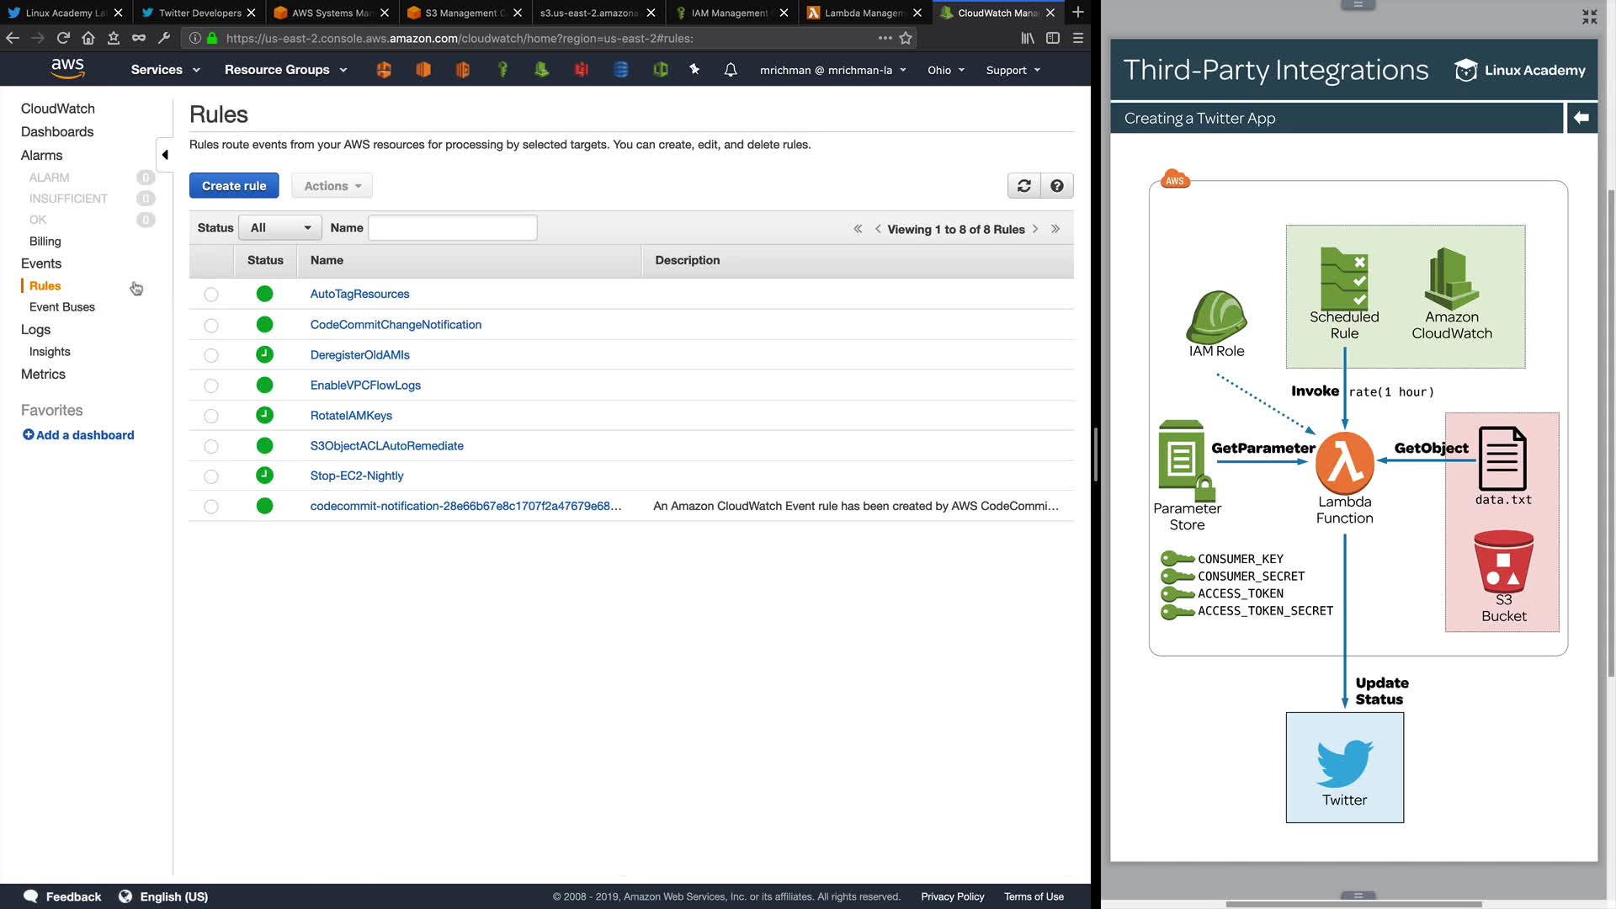Open the Actions dropdown
Viewport: 1616px width, 909px height.
tap(332, 186)
